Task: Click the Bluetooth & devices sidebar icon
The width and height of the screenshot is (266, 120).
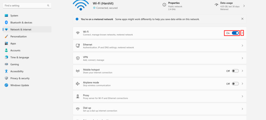Action: coord(6,23)
